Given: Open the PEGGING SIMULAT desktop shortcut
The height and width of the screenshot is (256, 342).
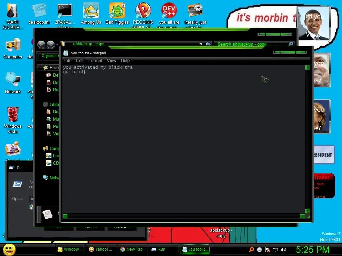Looking at the screenshot, I should (143, 15).
